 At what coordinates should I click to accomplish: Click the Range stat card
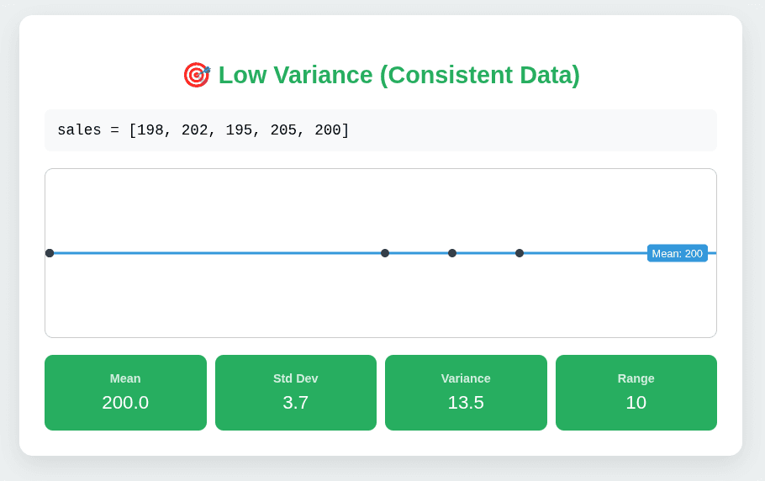click(x=636, y=393)
